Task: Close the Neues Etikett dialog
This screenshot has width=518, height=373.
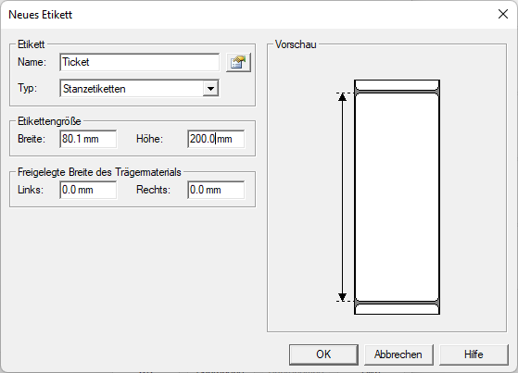Action: click(x=503, y=14)
